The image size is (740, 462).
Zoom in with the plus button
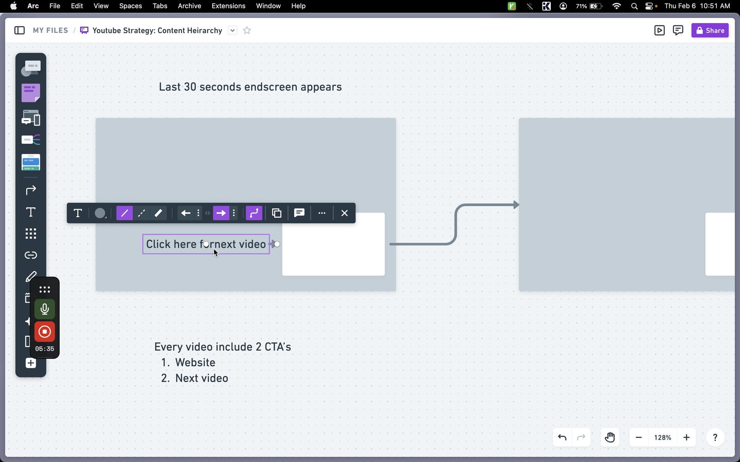(x=687, y=438)
